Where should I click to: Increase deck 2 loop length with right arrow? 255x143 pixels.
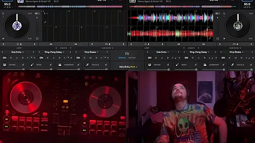coord(162,44)
